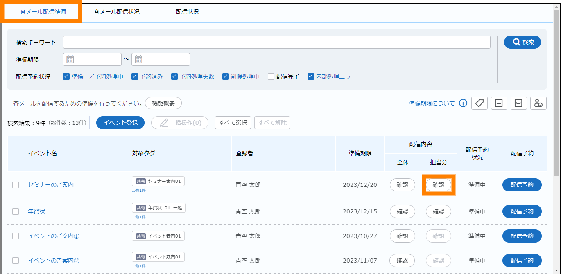Open the end date calendar picker

coord(139,59)
